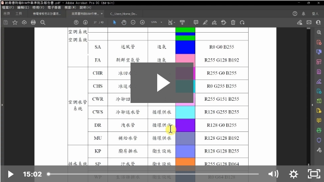
Task: Click the Save file icon
Action: [x=6, y=23]
